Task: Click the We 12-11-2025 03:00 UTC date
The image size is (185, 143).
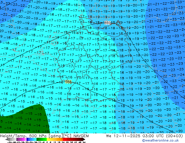Action: pyautogui.click(x=135, y=136)
